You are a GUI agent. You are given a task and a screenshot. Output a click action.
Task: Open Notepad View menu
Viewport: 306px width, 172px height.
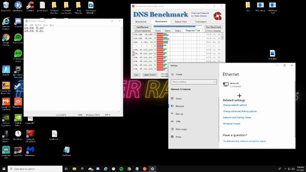tap(45, 25)
